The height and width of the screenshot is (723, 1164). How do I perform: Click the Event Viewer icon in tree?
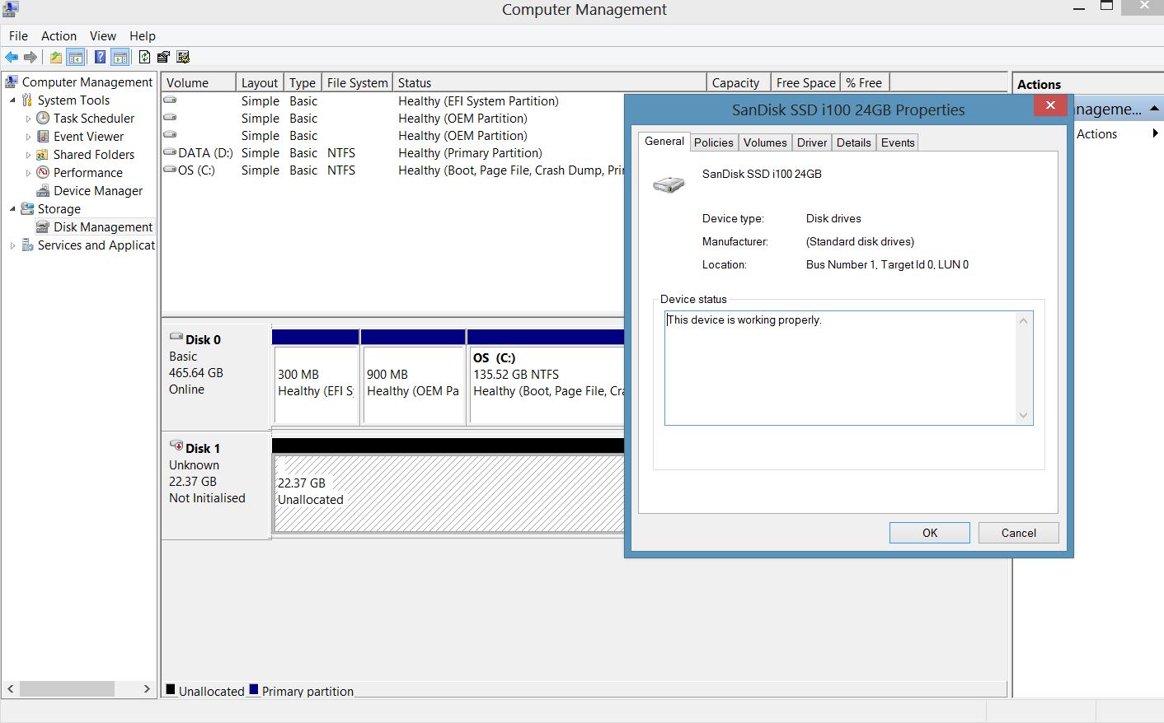tap(43, 136)
